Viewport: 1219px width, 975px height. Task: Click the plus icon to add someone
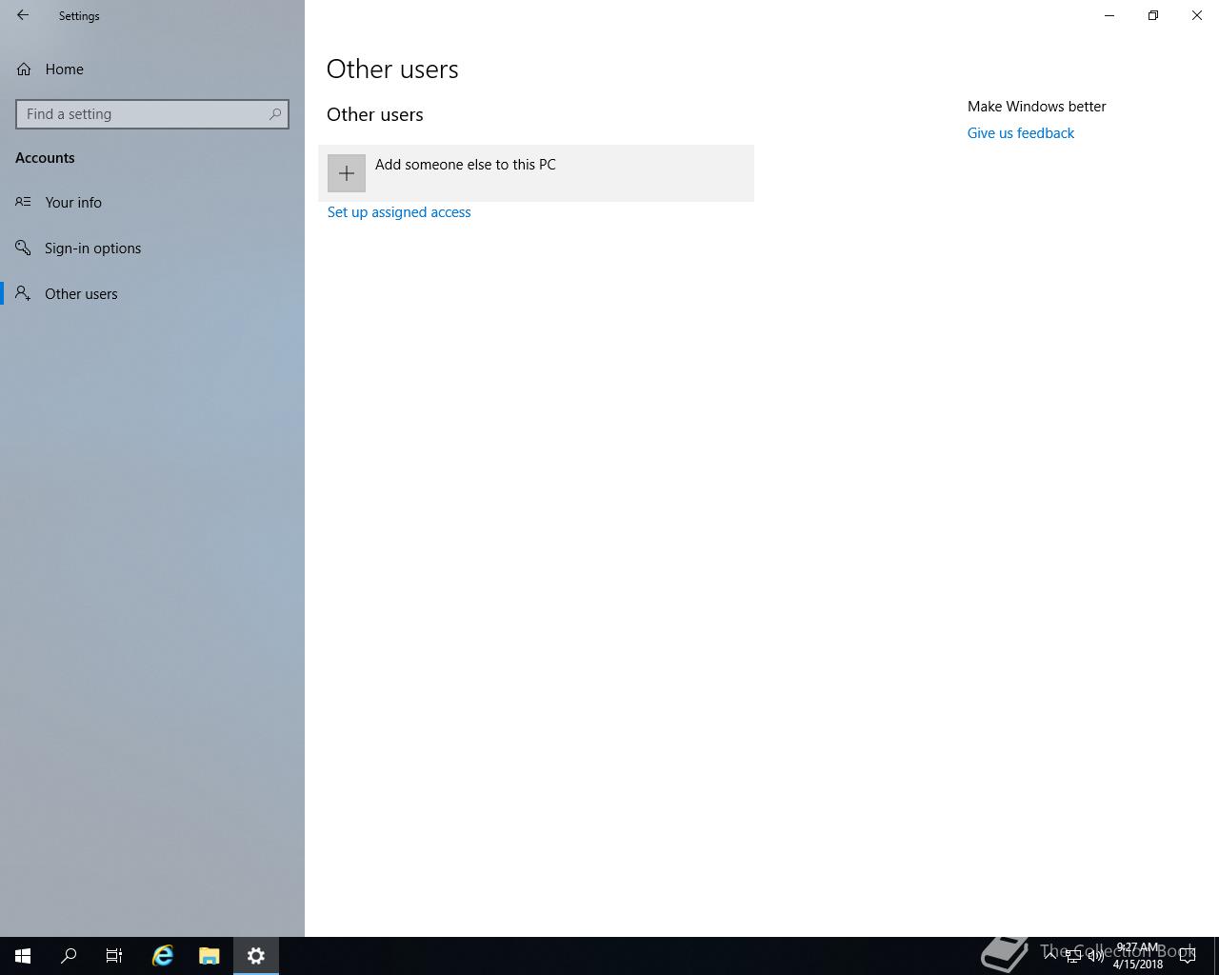pyautogui.click(x=347, y=173)
